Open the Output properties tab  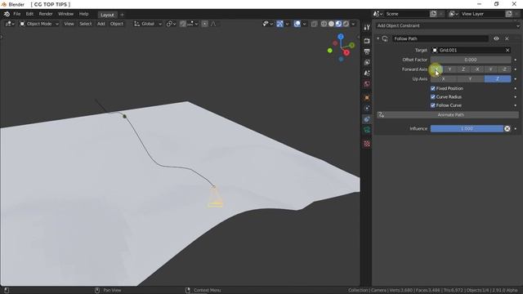(x=367, y=51)
